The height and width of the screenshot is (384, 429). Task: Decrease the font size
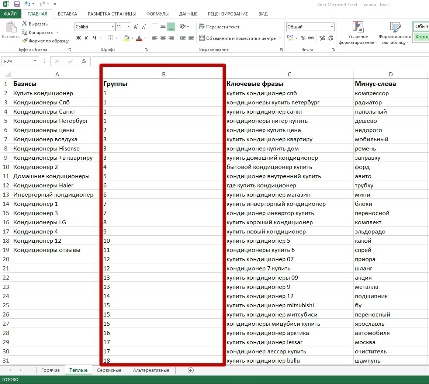point(144,27)
